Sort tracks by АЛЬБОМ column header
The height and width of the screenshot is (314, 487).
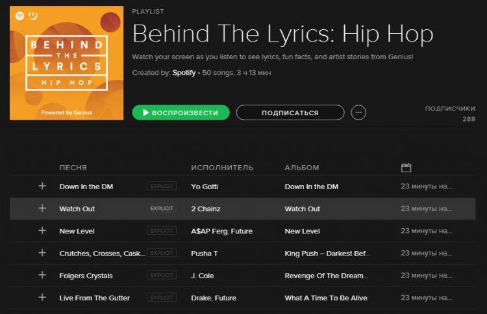[301, 168]
